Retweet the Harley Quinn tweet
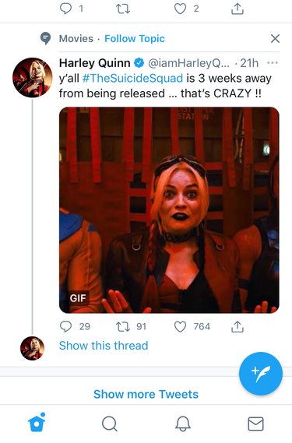Viewport: 292px width, 443px height. tap(123, 326)
